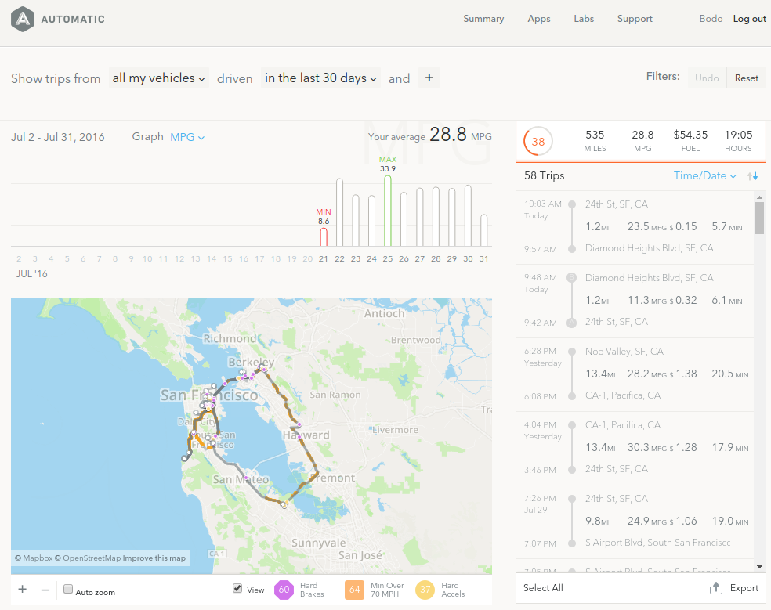Select the Jul 29 trip's 24.9 MPG value
The height and width of the screenshot is (610, 771).
pyautogui.click(x=646, y=521)
